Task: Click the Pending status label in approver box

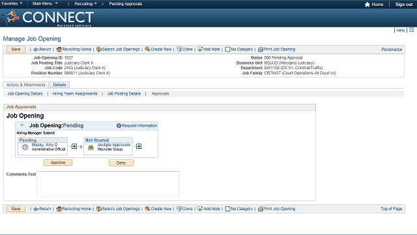Action: click(28, 140)
